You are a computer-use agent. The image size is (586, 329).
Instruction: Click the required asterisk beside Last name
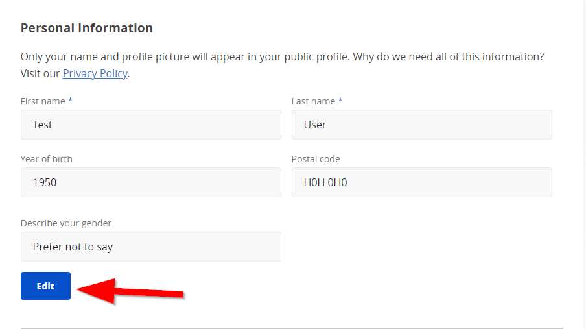tap(340, 101)
